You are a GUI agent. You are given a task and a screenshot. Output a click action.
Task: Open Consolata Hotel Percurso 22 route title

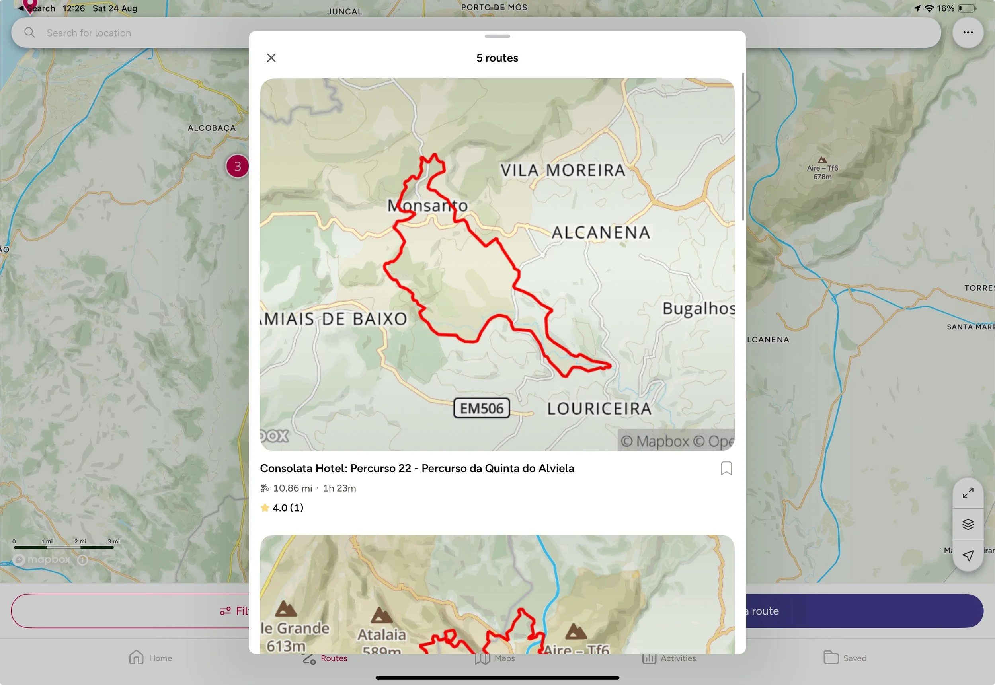(417, 468)
